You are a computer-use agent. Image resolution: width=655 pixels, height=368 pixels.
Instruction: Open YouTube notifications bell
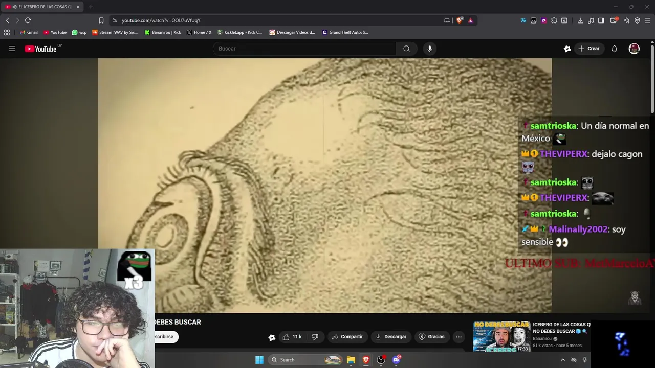(x=615, y=49)
